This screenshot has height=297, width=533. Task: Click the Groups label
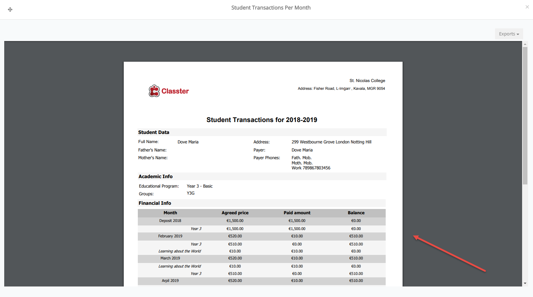[146, 194]
